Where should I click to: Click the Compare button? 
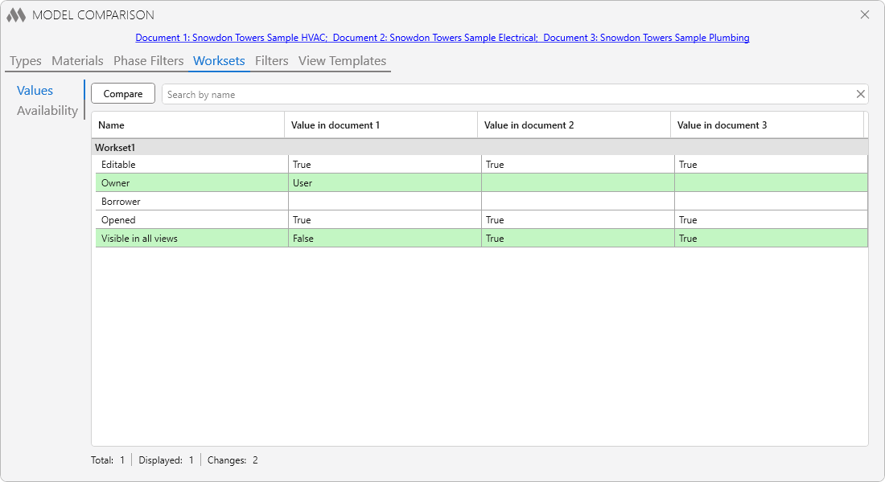point(123,93)
